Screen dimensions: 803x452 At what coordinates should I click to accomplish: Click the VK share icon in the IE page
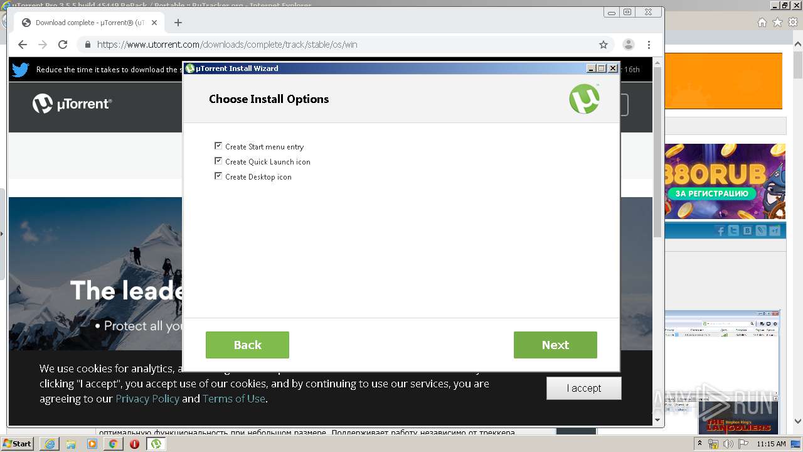coord(747,231)
